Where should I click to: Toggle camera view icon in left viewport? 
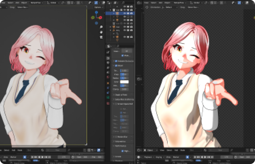(101, 37)
